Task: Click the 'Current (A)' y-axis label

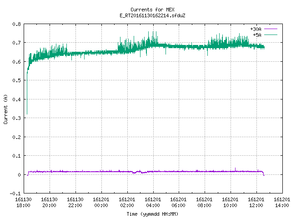Action: coord(5,109)
